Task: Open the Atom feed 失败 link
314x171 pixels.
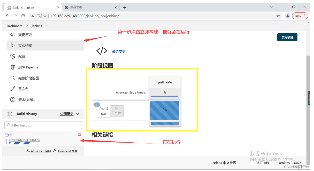Action: (x=67, y=151)
